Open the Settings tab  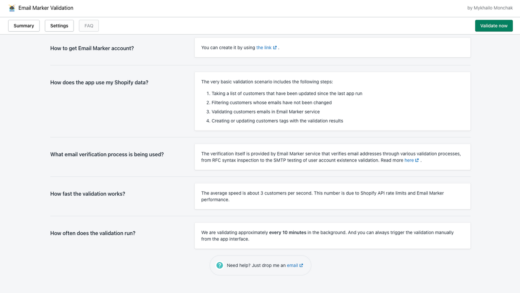(59, 26)
